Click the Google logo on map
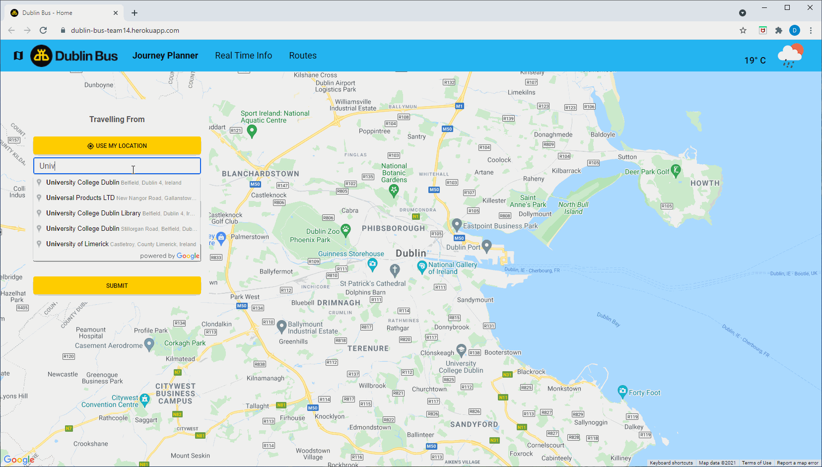Image resolution: width=822 pixels, height=467 pixels. [19, 460]
